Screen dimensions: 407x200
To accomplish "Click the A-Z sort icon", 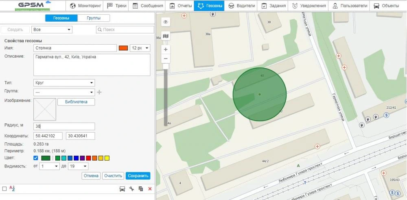I will tap(12, 189).
